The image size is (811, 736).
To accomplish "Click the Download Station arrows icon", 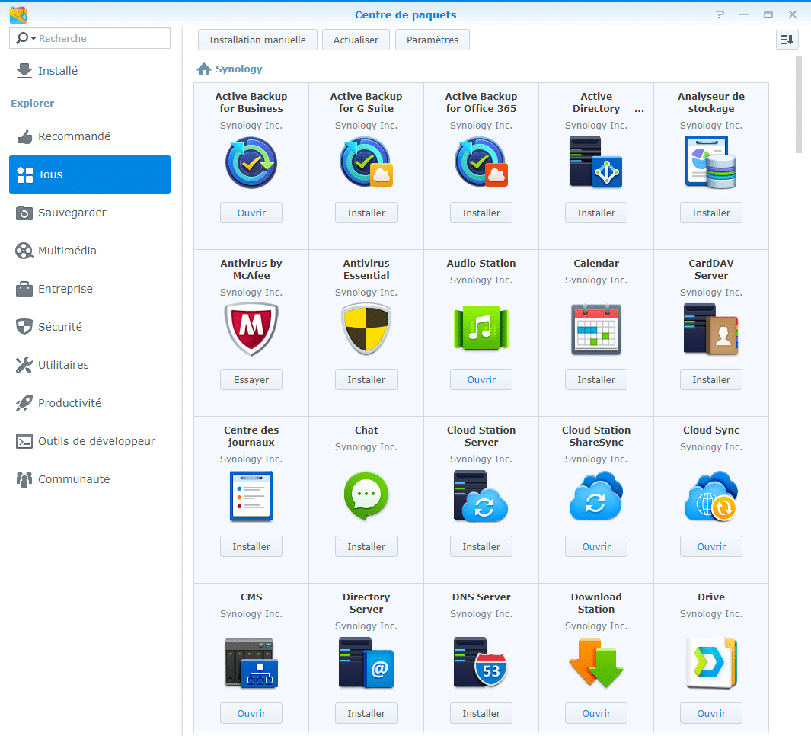I will pos(595,664).
